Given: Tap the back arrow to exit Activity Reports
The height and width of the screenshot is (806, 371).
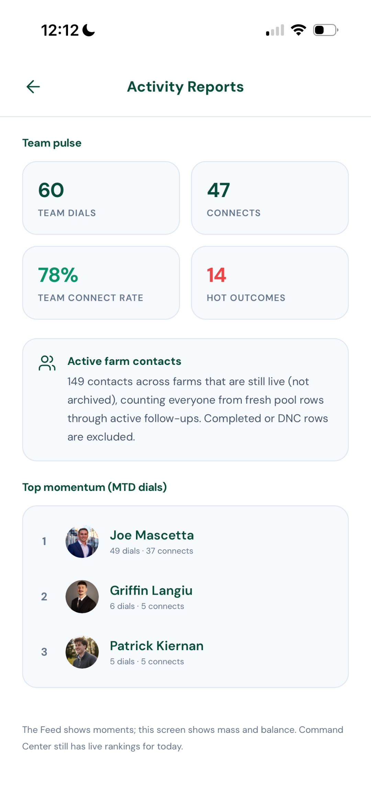Looking at the screenshot, I should pyautogui.click(x=33, y=87).
